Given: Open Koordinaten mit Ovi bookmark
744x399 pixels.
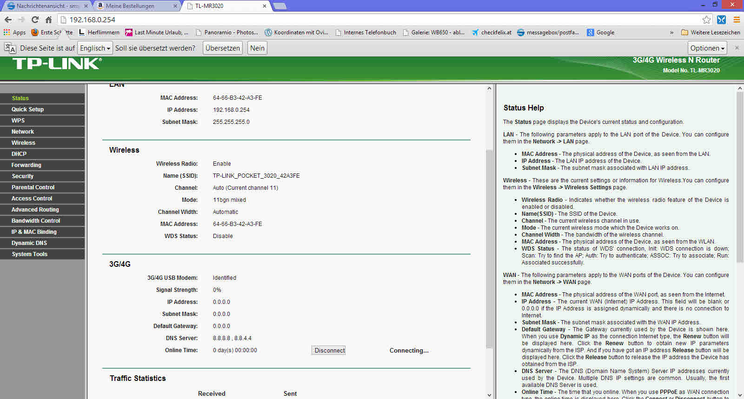Looking at the screenshot, I should pos(296,32).
